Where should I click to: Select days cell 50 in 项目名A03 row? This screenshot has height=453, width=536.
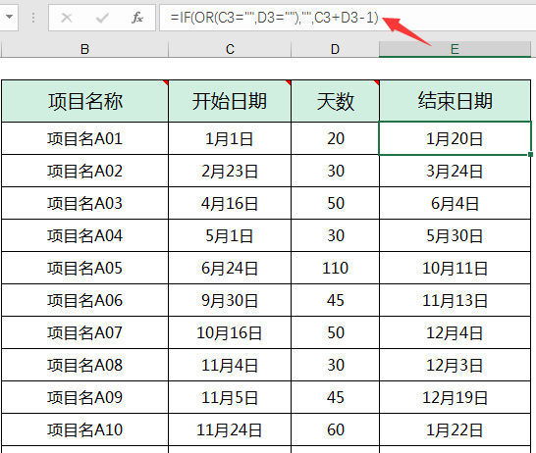[335, 203]
